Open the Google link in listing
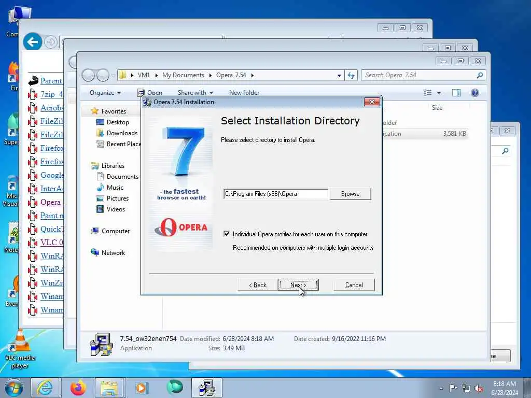The image size is (531, 398). [x=51, y=175]
